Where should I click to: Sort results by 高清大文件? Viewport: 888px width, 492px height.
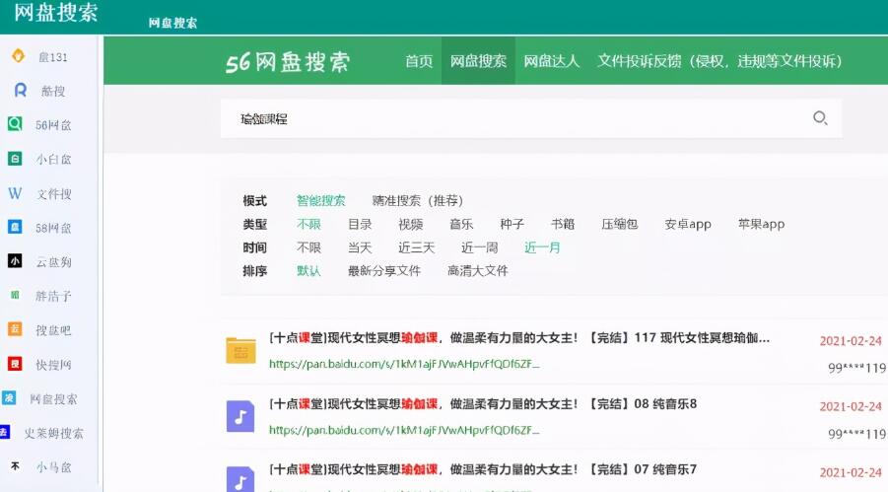click(x=477, y=271)
